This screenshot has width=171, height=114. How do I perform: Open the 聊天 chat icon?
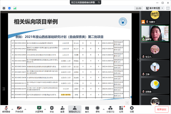87,109
